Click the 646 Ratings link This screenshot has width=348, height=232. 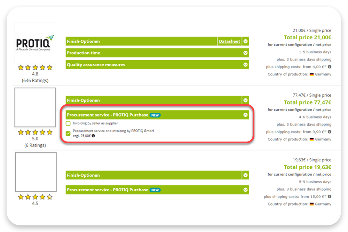pyautogui.click(x=35, y=80)
